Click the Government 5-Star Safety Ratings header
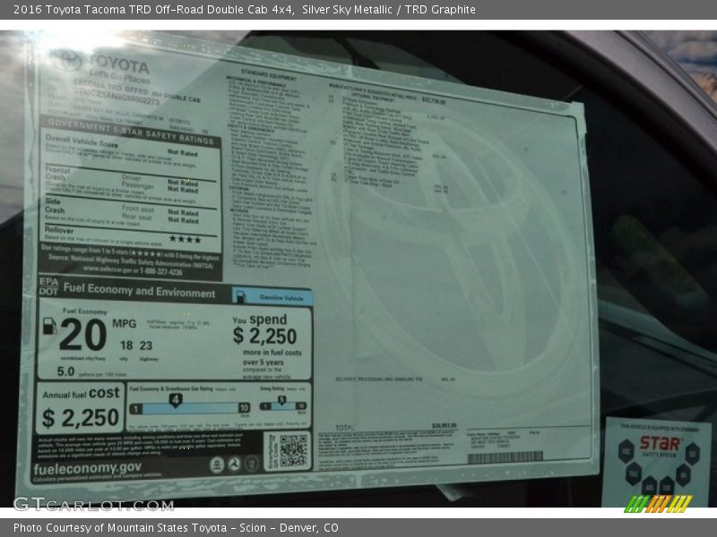Viewport: 717px width, 537px height. pyautogui.click(x=130, y=131)
